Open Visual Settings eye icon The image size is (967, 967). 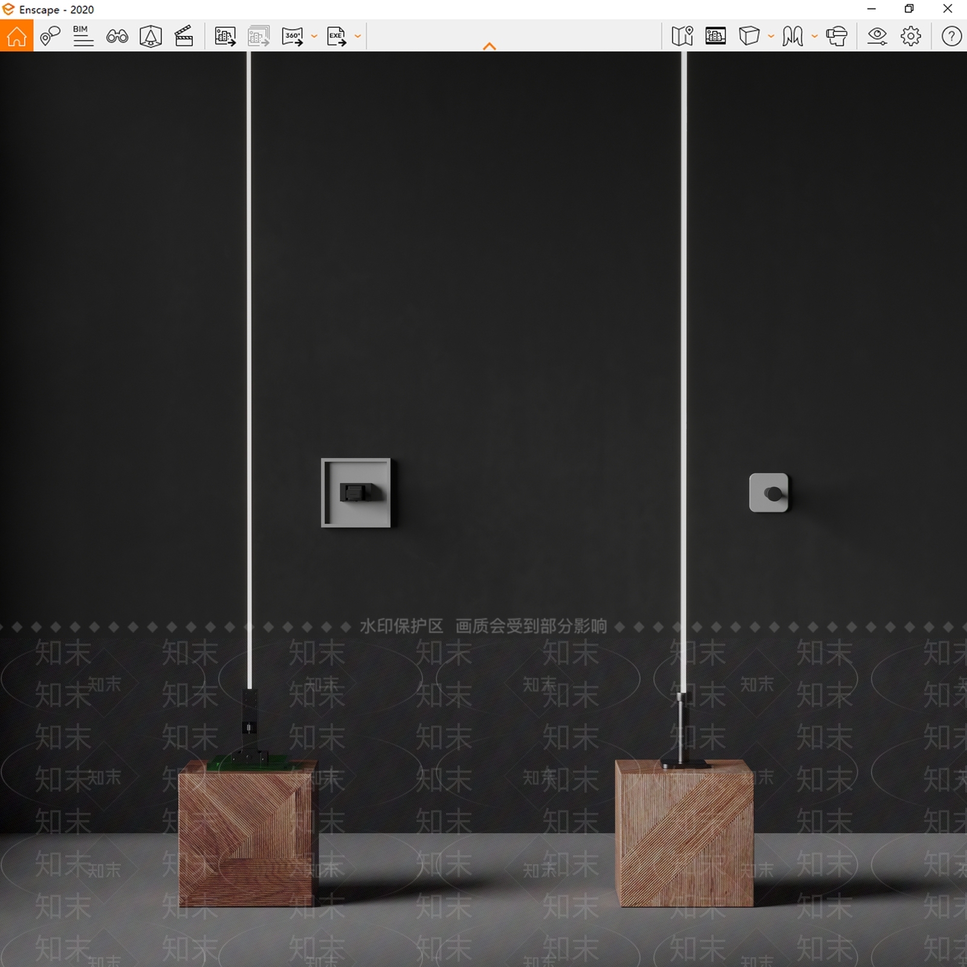(x=877, y=36)
